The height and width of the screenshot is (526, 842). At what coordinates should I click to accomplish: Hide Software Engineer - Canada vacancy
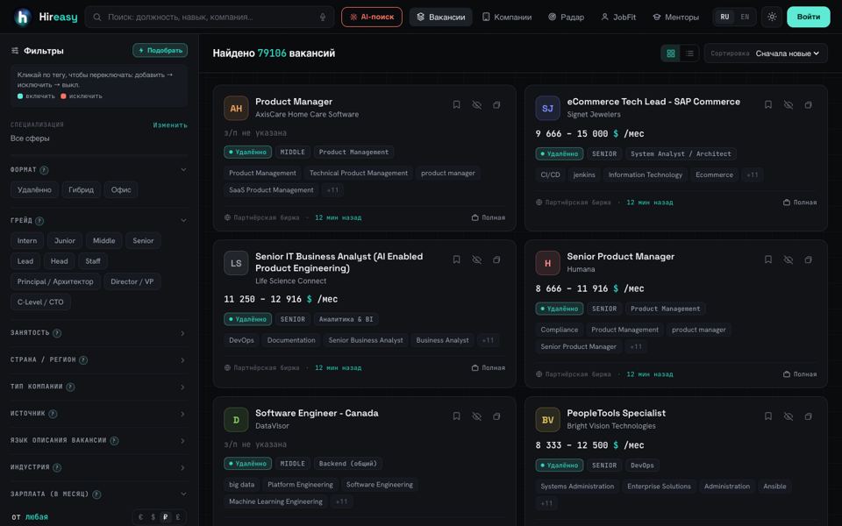[x=477, y=416]
